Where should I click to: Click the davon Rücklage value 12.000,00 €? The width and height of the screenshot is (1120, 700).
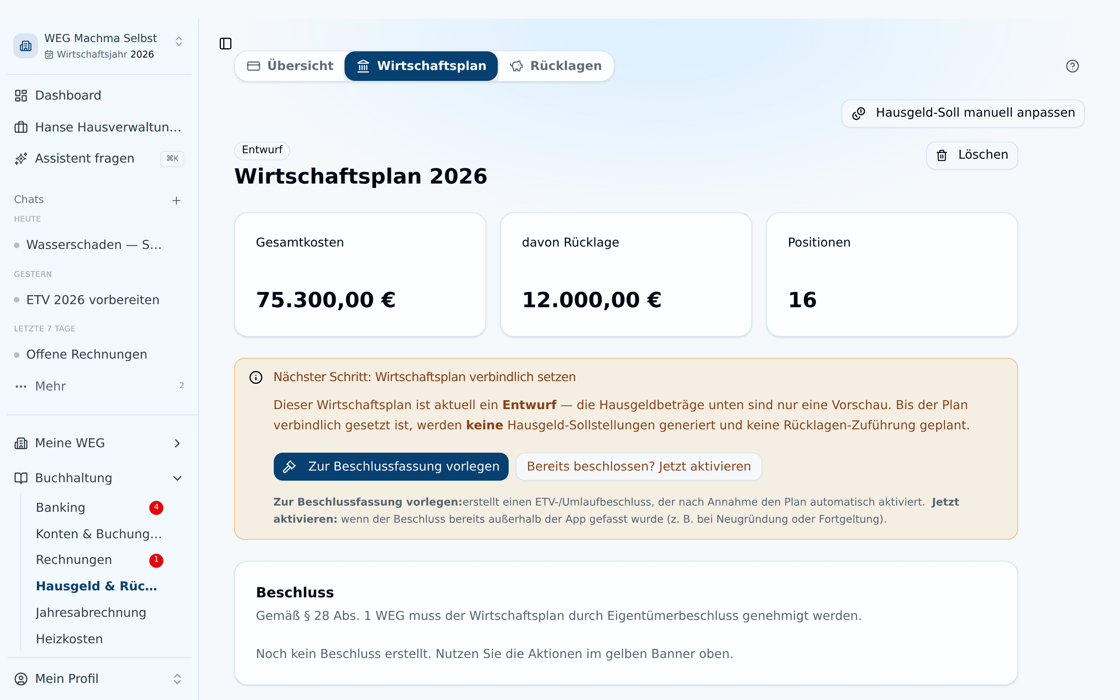[591, 300]
